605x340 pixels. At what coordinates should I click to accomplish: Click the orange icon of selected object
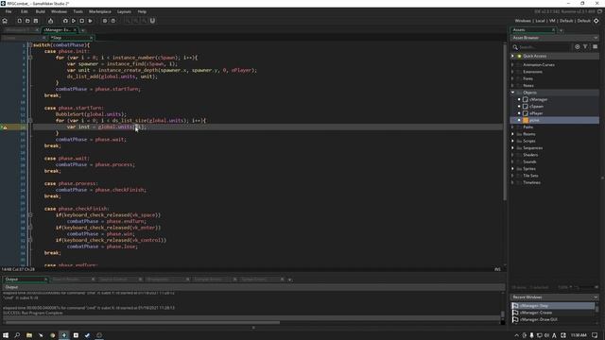click(526, 120)
